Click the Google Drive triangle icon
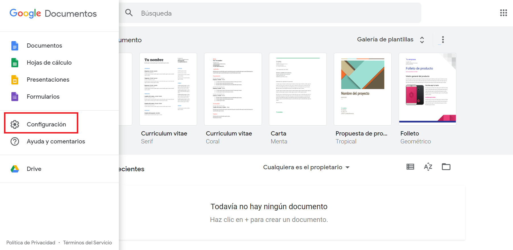The image size is (513, 250). (15, 169)
